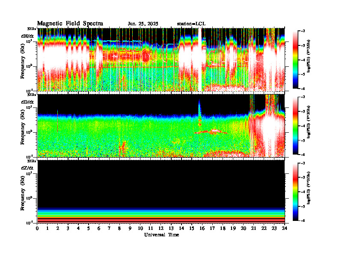The width and height of the screenshot is (339, 262).
Task: Click the "station=LCL" label
Action: coord(191,24)
